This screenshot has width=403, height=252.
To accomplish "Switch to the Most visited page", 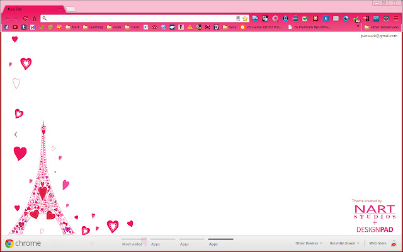I will tap(133, 243).
